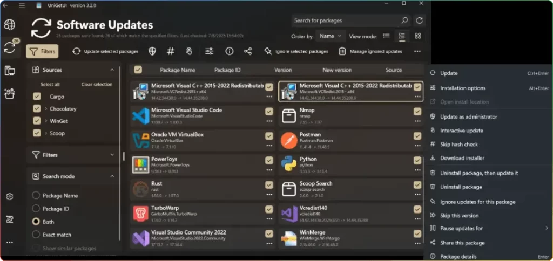Uncheck the Chocolatey source checkbox
The height and width of the screenshot is (261, 553).
(x=37, y=109)
